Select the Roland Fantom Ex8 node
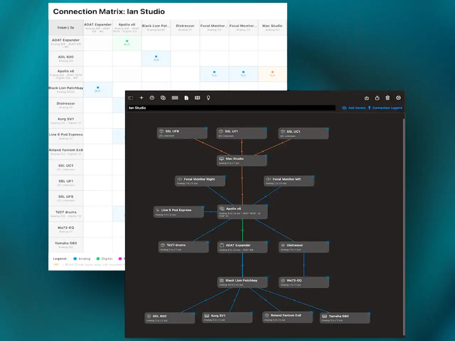The width and height of the screenshot is (455, 341). (288, 317)
